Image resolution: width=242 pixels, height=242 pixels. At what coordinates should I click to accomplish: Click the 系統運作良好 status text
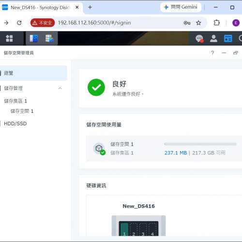pos(128,94)
